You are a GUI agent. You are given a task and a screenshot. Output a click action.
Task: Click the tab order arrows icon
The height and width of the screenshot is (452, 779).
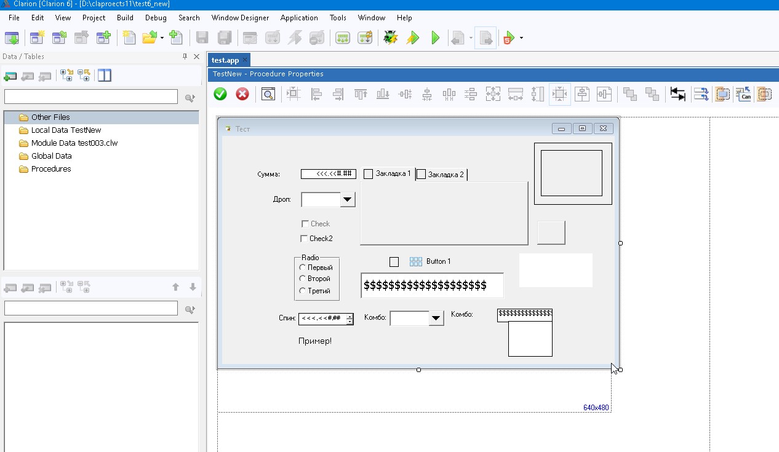coord(677,94)
